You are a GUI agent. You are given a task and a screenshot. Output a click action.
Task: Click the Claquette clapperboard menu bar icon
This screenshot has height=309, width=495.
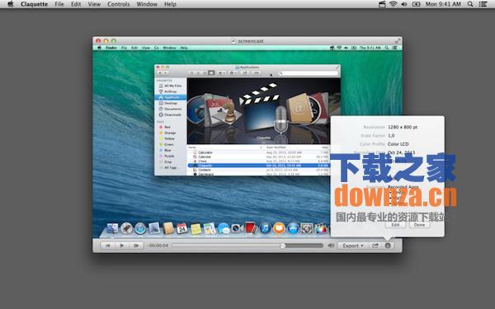(382, 4)
